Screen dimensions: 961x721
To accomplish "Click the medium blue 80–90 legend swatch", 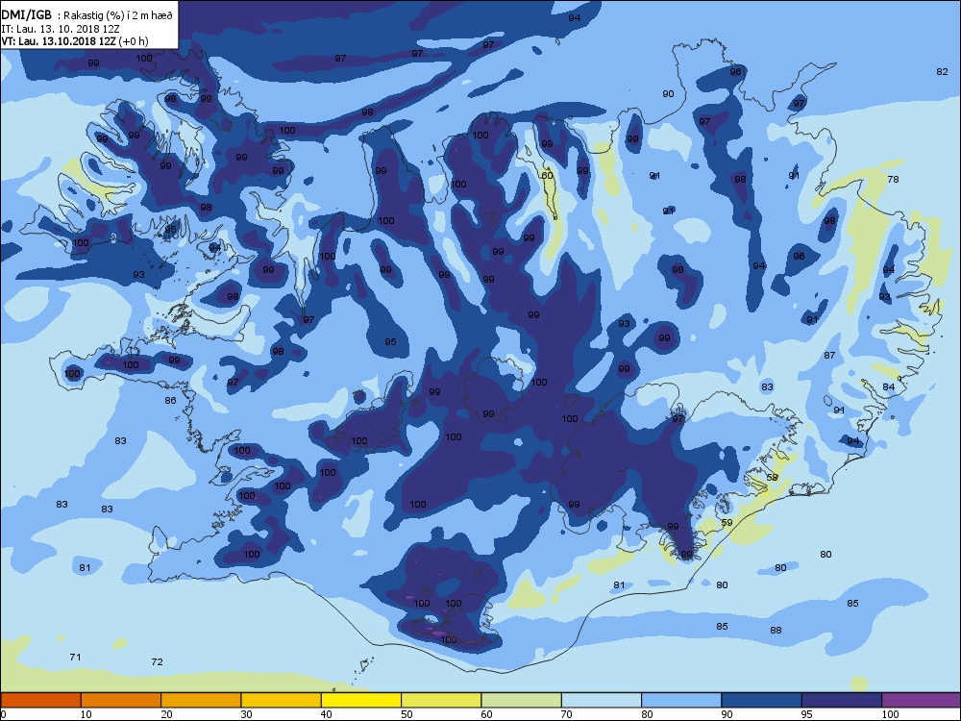I will click(x=681, y=700).
